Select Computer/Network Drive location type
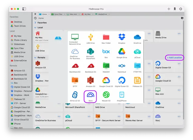The width and height of the screenshot is (193, 140). click(x=75, y=39)
